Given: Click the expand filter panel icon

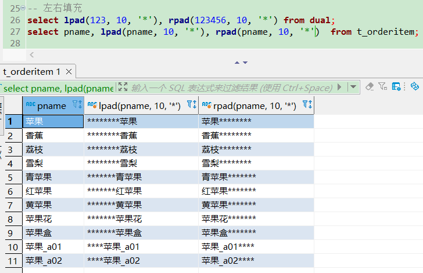Looking at the screenshot, I should pyautogui.click(x=123, y=87).
